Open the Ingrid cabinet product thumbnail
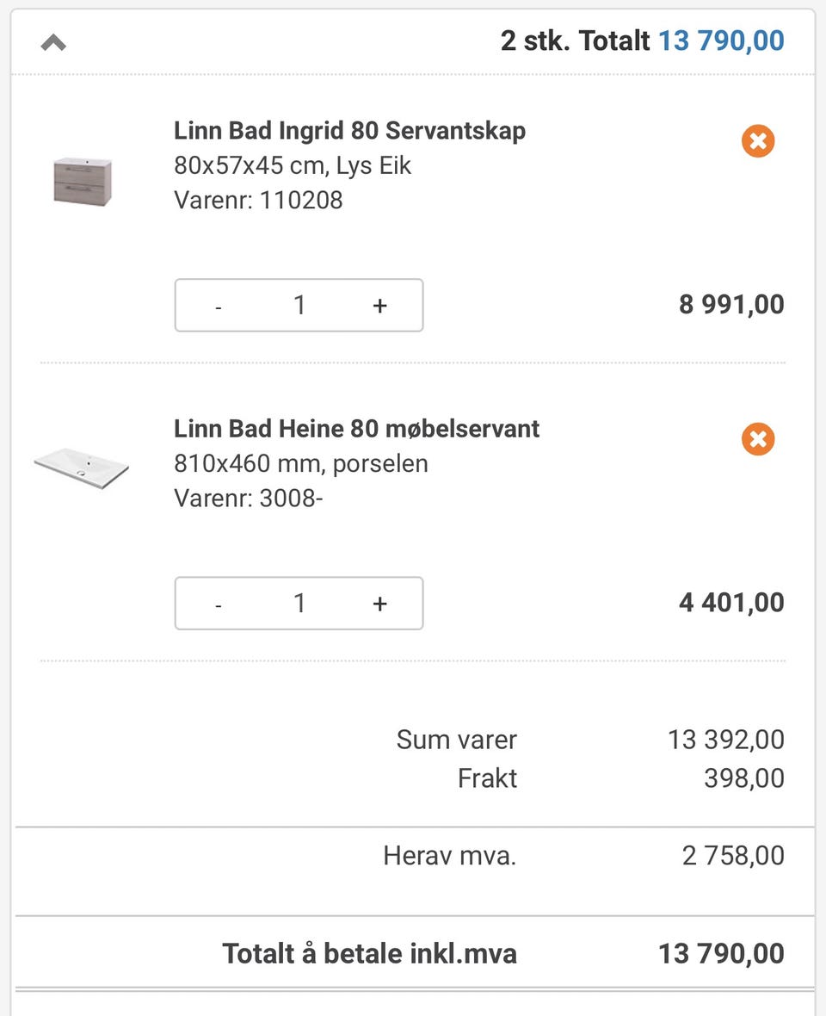This screenshot has width=826, height=1016. [83, 181]
